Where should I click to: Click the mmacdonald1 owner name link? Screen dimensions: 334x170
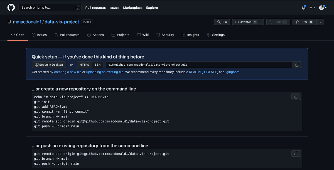point(27,22)
